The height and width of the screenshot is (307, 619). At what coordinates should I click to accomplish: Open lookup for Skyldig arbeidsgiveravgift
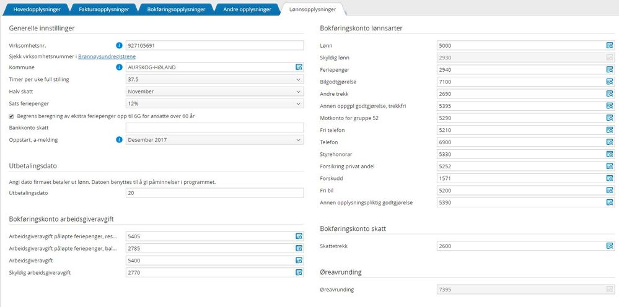pyautogui.click(x=299, y=272)
